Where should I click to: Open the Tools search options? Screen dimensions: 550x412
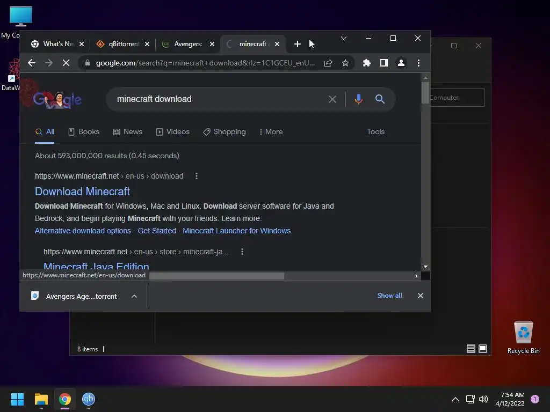pos(375,132)
